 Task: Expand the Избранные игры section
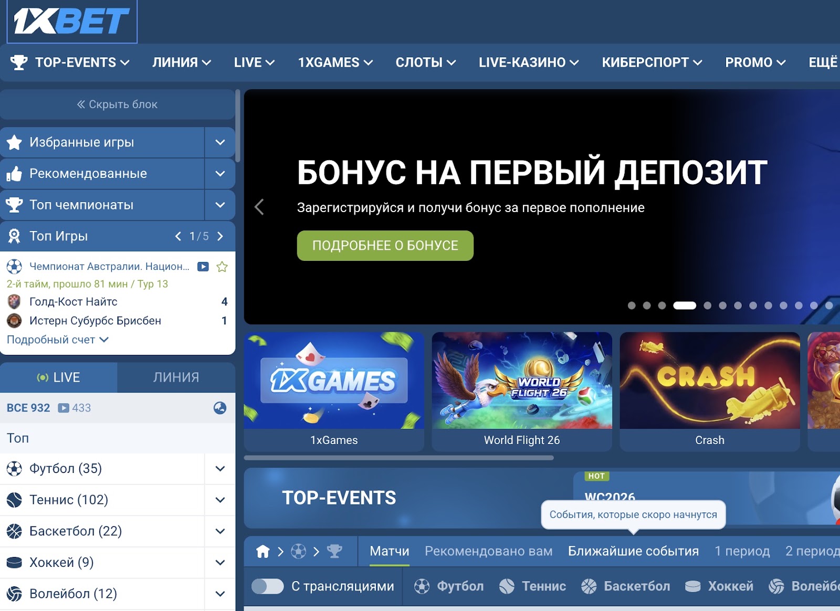[x=220, y=142]
